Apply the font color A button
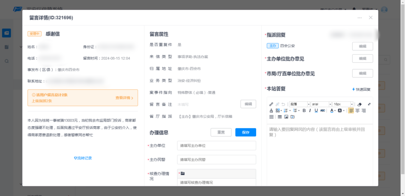405x196 pixels. 331,111
